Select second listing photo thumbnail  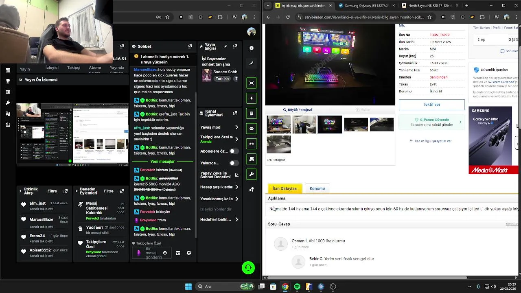pos(304,125)
